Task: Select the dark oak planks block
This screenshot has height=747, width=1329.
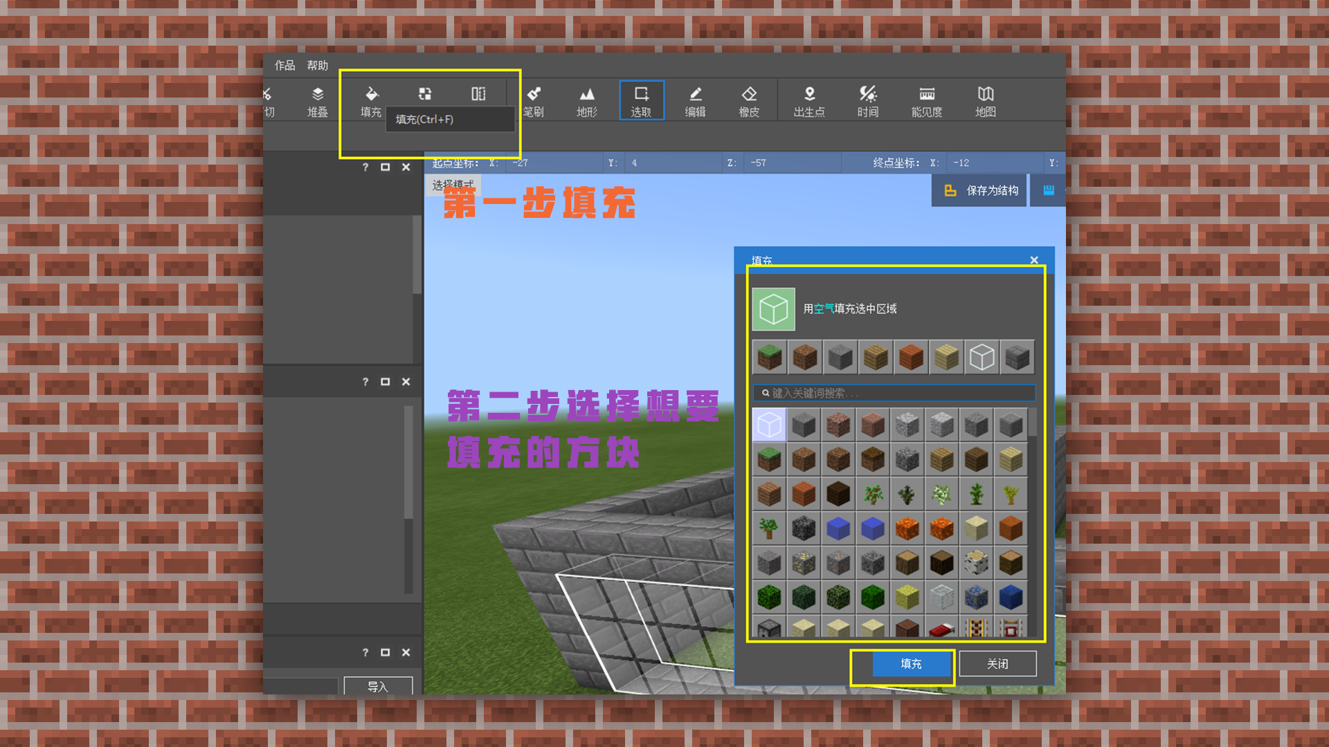Action: click(838, 494)
